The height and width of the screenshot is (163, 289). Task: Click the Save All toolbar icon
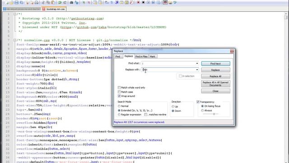(x=21, y=2)
